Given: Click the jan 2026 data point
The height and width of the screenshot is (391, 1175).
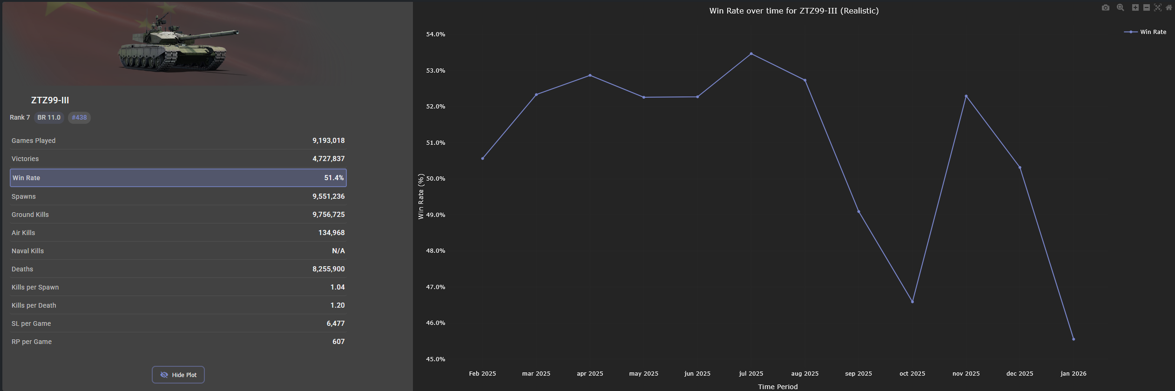Looking at the screenshot, I should (1074, 339).
